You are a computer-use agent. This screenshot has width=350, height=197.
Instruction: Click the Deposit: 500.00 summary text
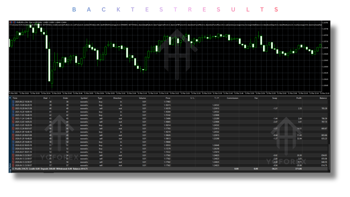click(x=48, y=169)
